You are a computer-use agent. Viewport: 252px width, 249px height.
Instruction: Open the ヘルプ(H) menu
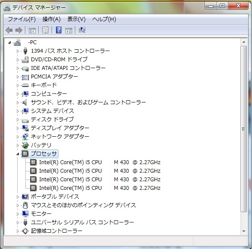click(x=104, y=19)
